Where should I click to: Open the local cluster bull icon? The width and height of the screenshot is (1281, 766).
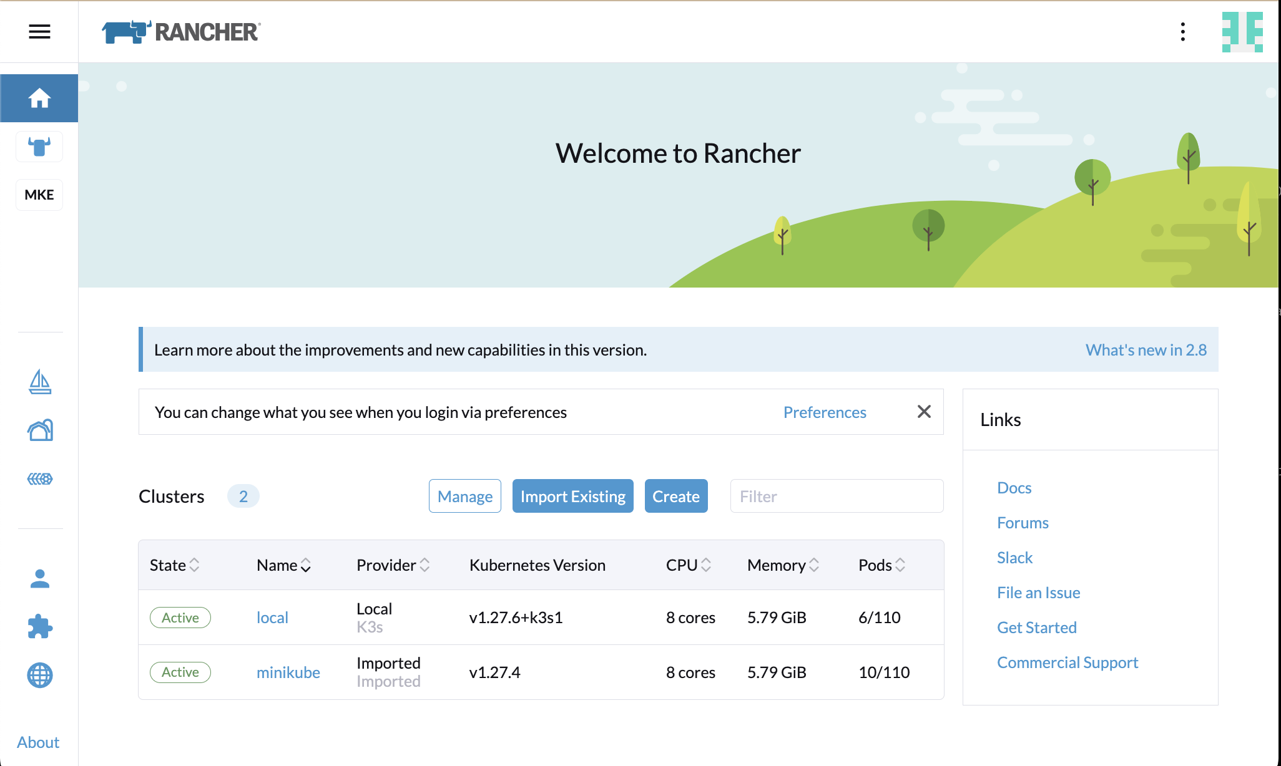pos(39,147)
